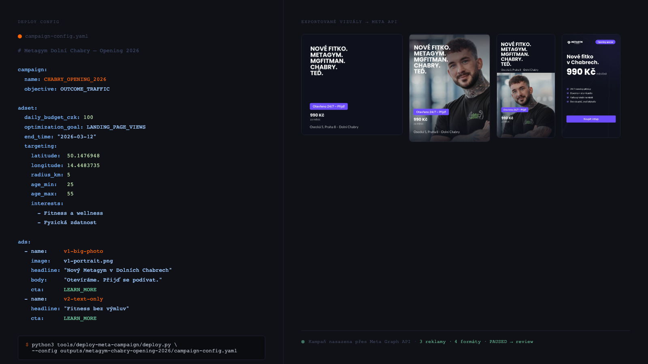Click the checkmark beside 'Kafe a protein na místě'
Screen dimensions: 648x364
[568, 97]
